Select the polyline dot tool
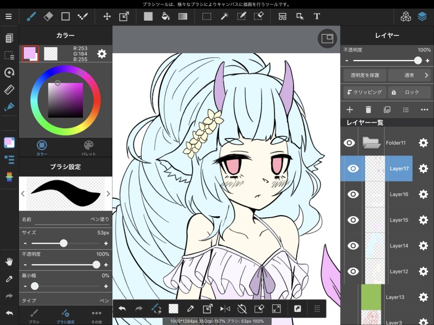 [x=82, y=17]
